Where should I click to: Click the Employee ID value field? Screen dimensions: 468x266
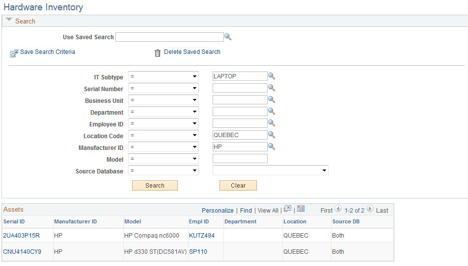(240, 123)
